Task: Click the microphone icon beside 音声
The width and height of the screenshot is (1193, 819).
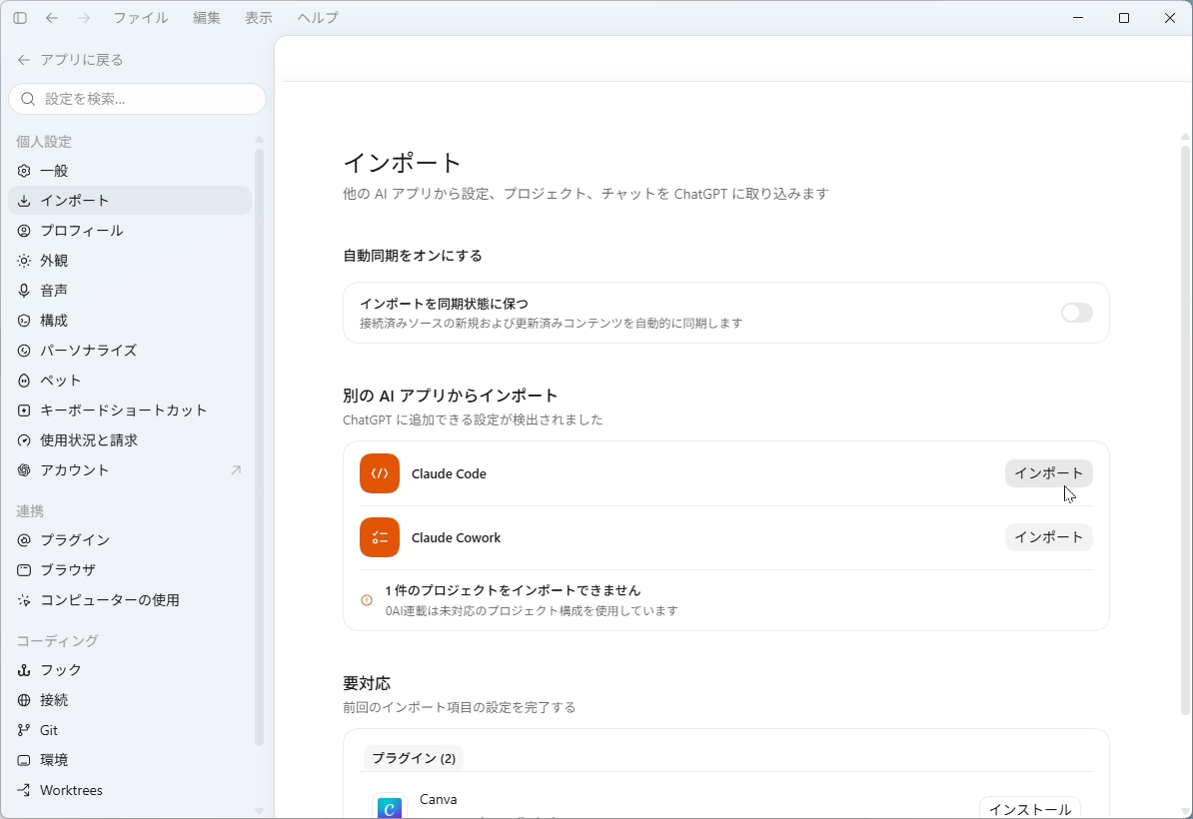Action: tap(24, 291)
